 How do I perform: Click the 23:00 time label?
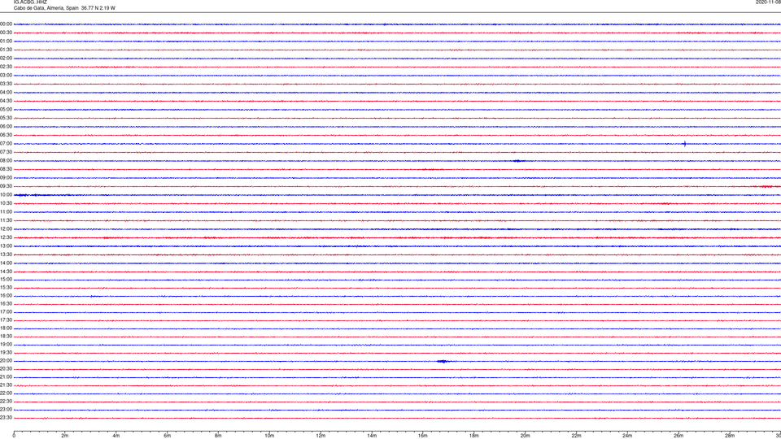pos(6,410)
